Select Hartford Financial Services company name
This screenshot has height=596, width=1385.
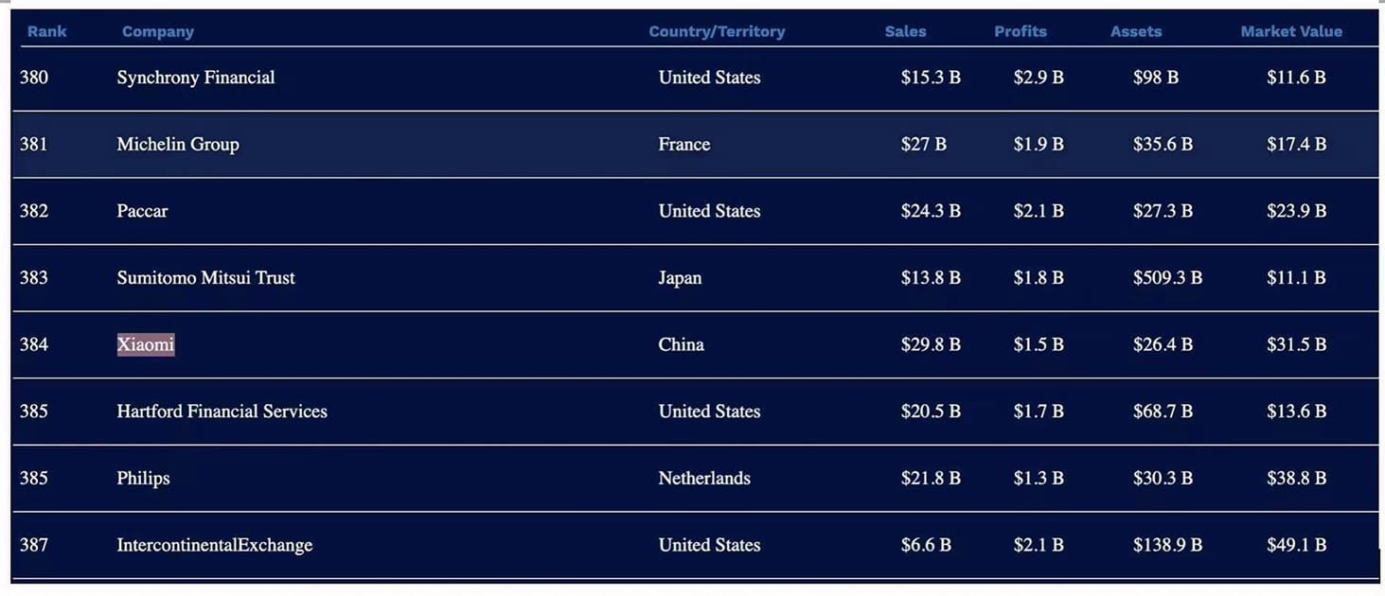[x=222, y=412]
